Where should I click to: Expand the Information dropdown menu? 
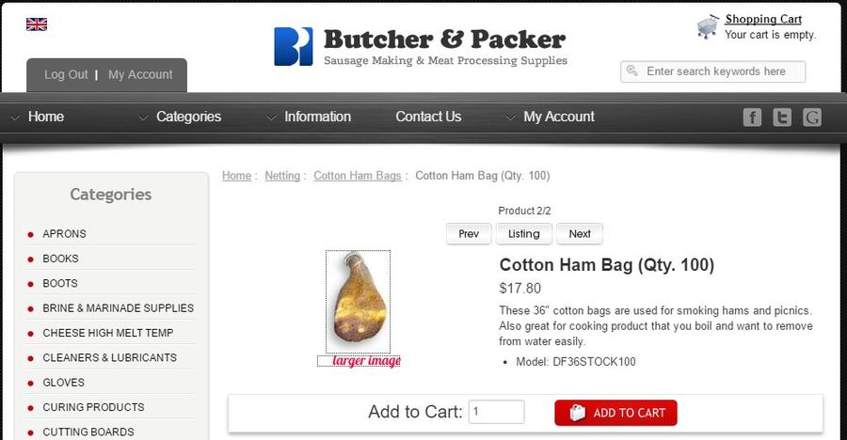click(x=309, y=117)
